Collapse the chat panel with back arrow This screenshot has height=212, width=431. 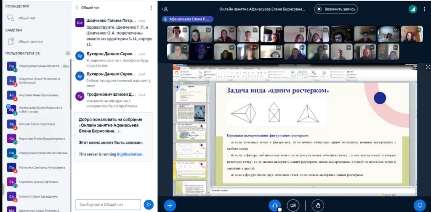(77, 8)
